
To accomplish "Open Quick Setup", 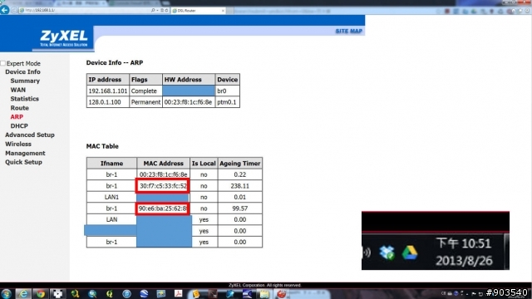I will [23, 162].
